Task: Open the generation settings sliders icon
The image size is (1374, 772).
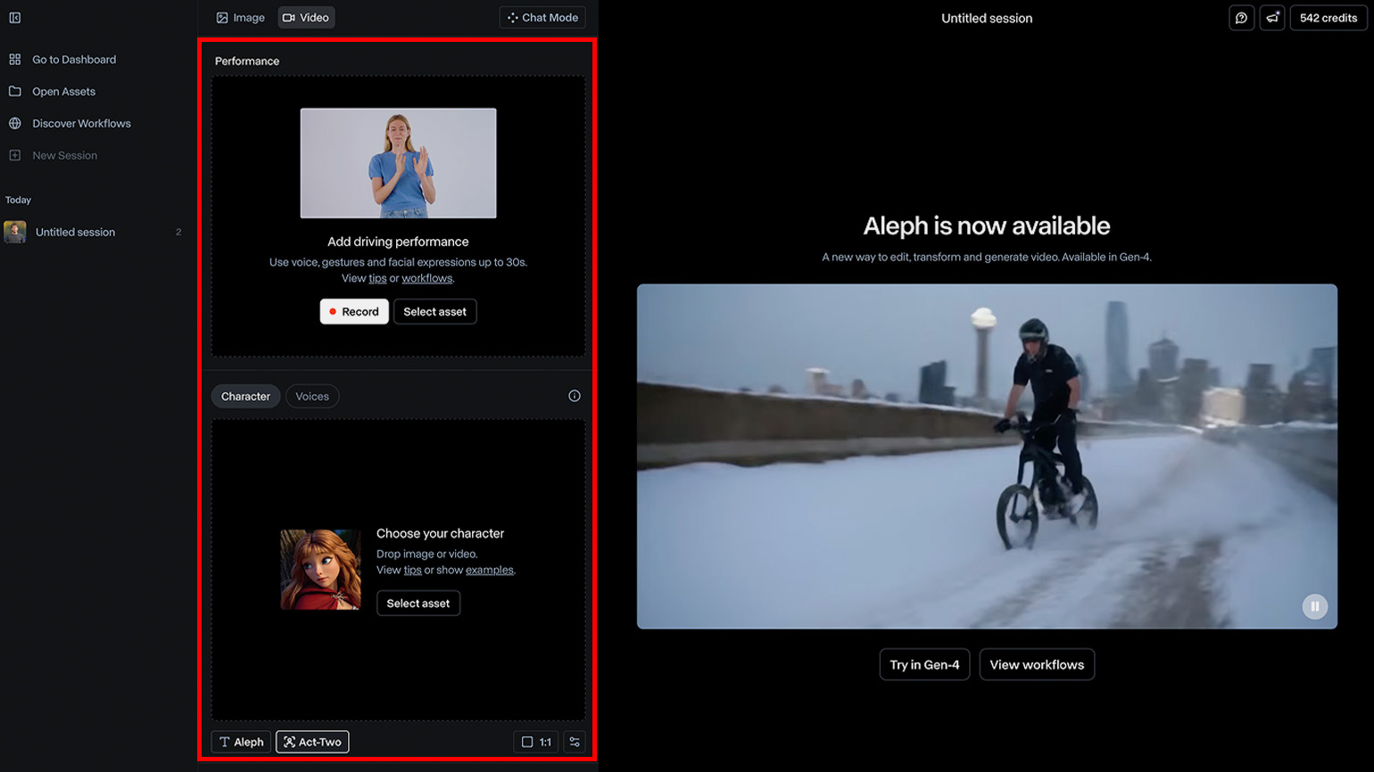Action: tap(575, 742)
